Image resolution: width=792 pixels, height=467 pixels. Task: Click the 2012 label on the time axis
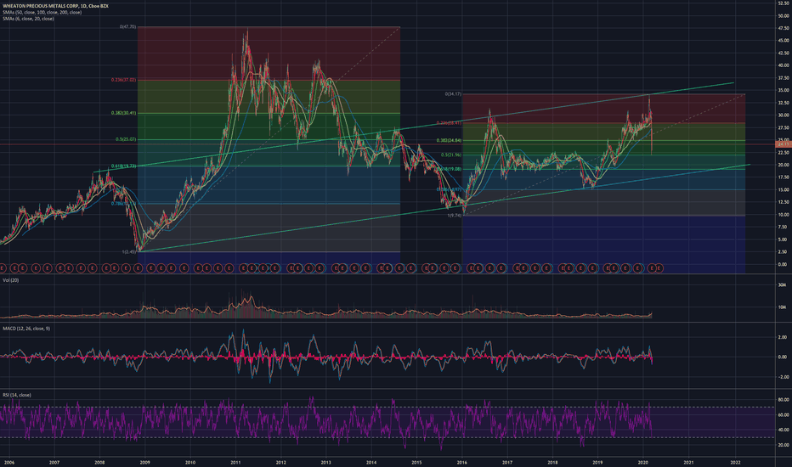click(280, 463)
